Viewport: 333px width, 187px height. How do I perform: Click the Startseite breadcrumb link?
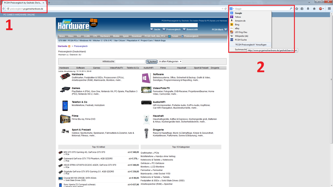pos(62,46)
